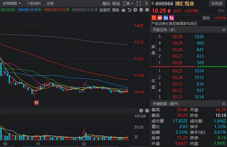Switch the 前复权 price adjustment mode
Image resolution: width=227 pixels, height=147 pixels.
click(x=105, y=10)
